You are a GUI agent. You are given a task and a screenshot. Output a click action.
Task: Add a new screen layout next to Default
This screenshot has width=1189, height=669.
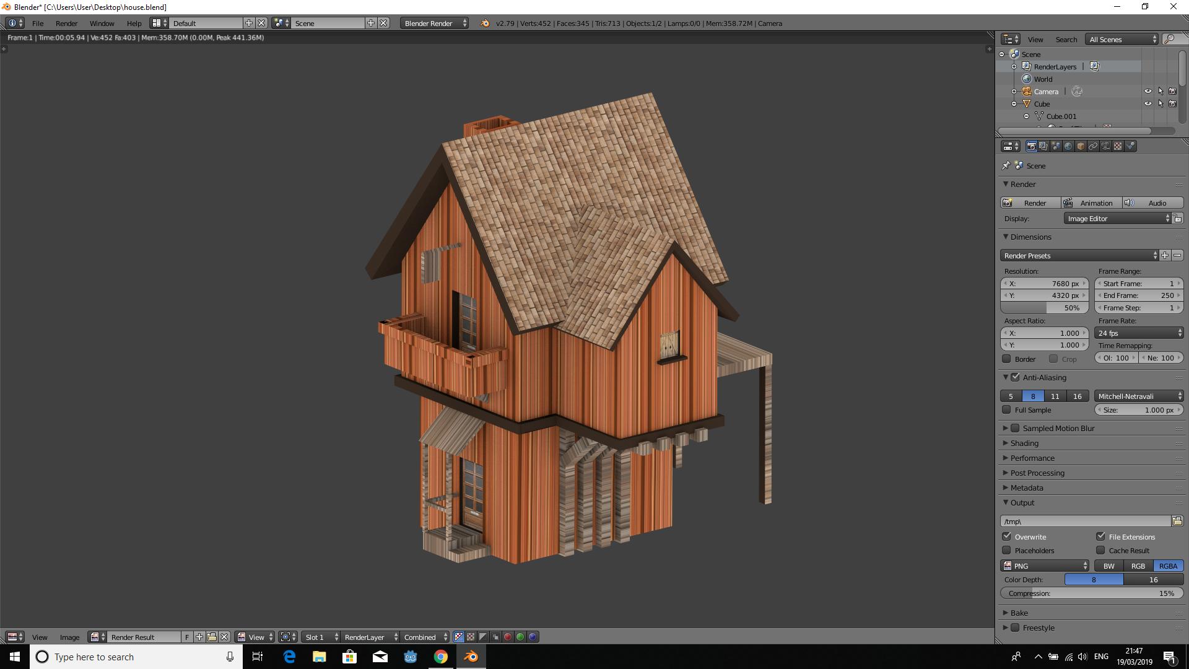[249, 23]
